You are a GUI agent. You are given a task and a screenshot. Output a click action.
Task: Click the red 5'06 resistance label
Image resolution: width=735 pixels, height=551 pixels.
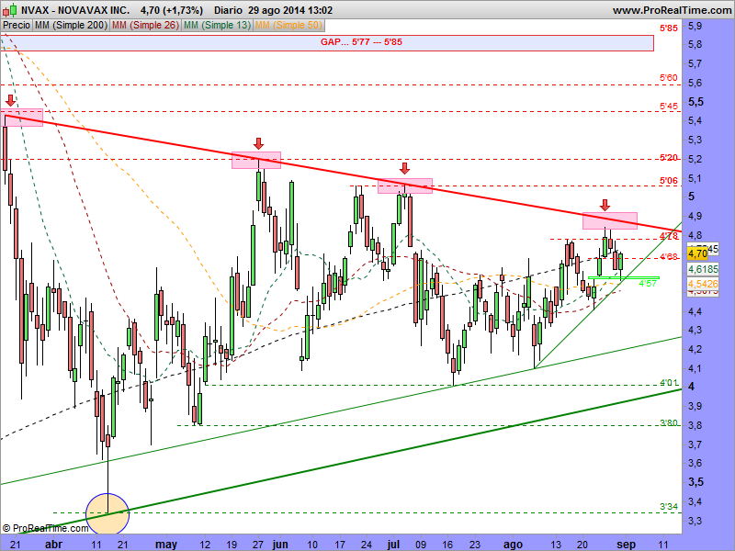669,180
